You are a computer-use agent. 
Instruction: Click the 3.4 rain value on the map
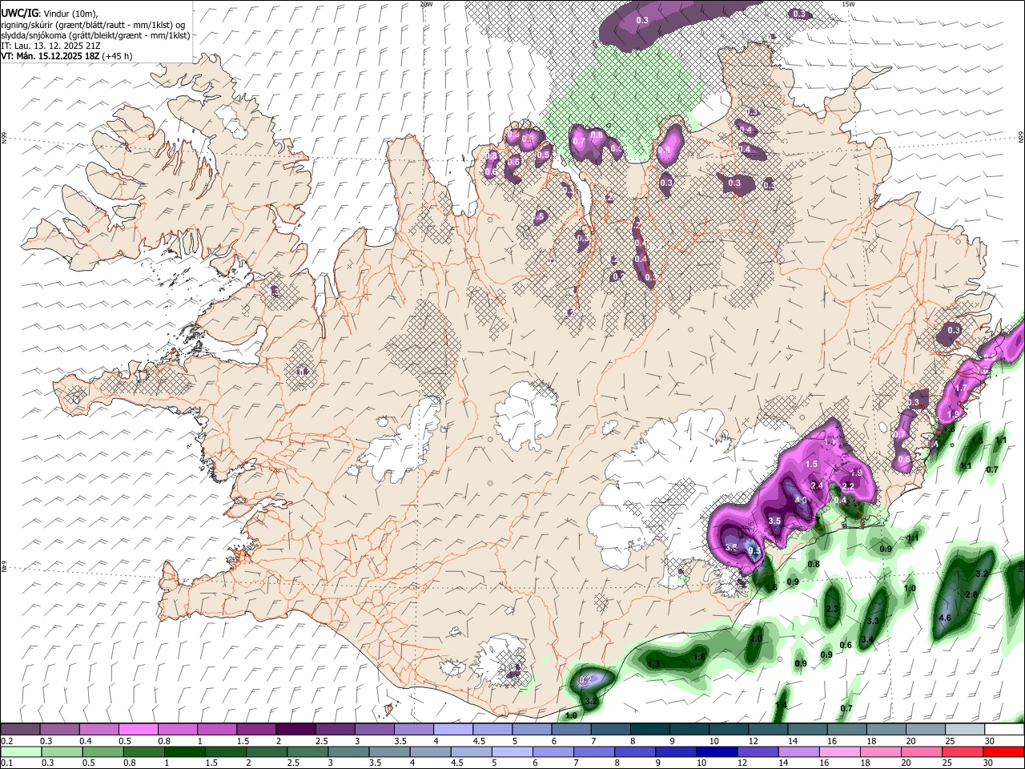point(867,639)
